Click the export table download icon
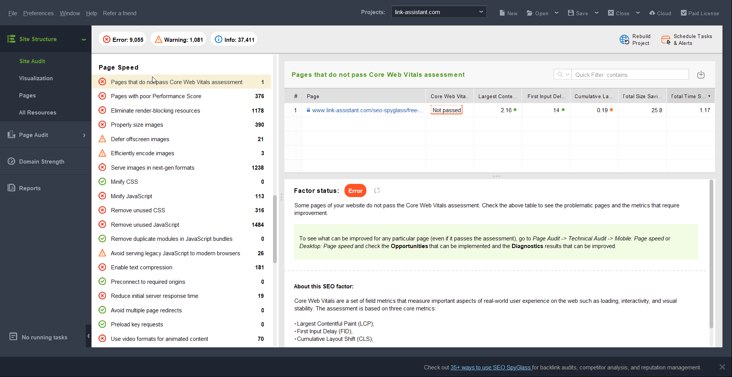This screenshot has height=377, width=732. [701, 75]
